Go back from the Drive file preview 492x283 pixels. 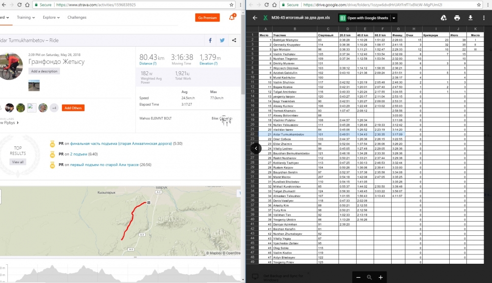pyautogui.click(x=255, y=18)
